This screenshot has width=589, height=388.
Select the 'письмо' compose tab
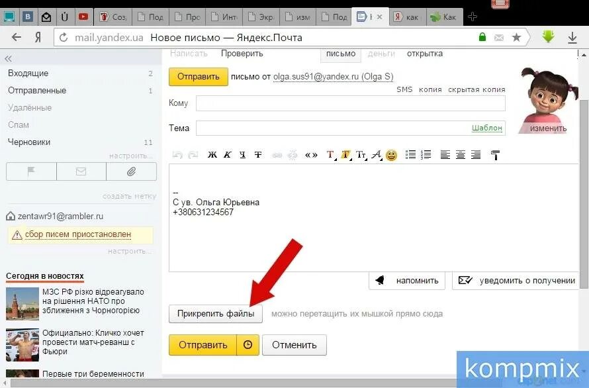pyautogui.click(x=341, y=54)
